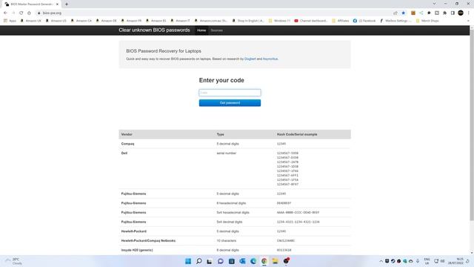Screen dimensions: 474x267
Task: Open a new tab with plus icon
Action: click(67, 4)
